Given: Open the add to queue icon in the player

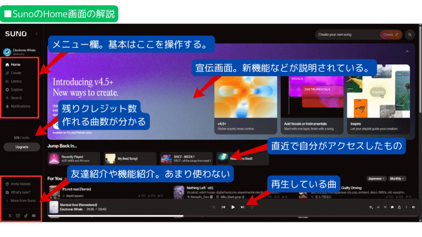Looking at the screenshot, I should pos(371,207).
